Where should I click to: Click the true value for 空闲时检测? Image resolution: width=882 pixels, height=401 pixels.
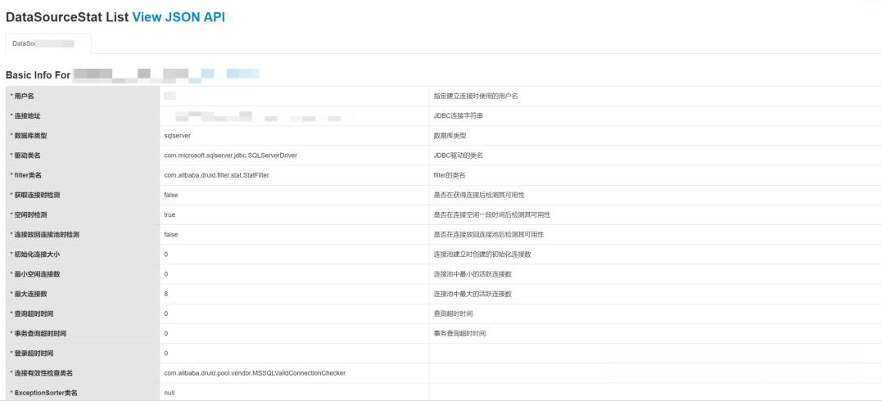pos(170,214)
